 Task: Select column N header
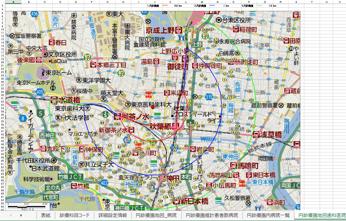[217, 2]
